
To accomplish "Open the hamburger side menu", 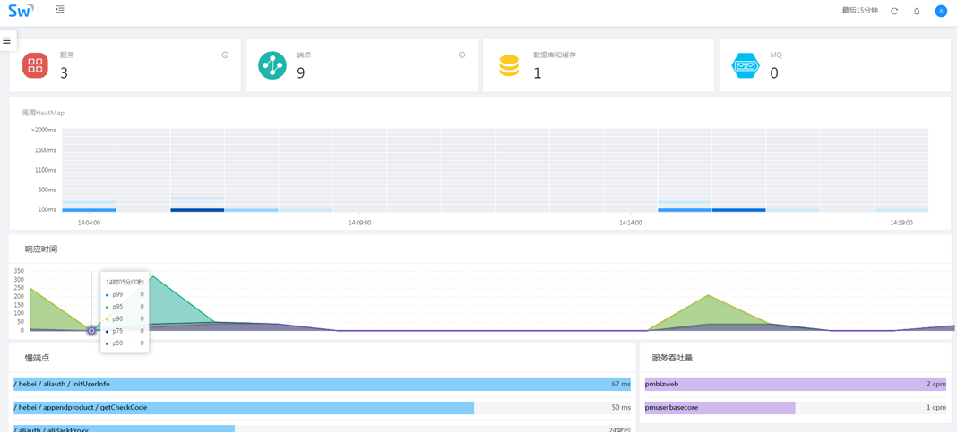I will (7, 40).
